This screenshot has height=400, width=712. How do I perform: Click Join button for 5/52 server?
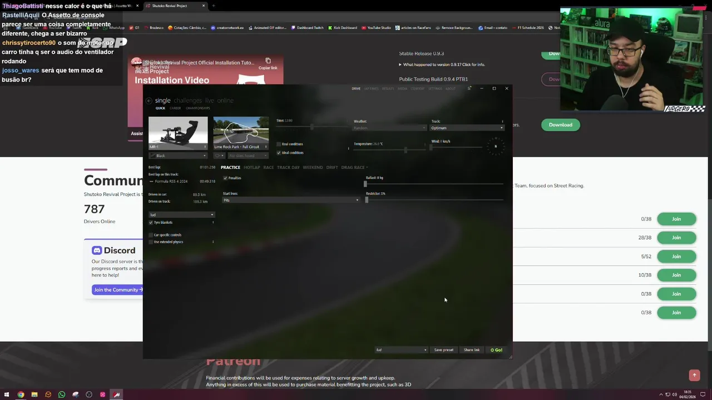(676, 257)
